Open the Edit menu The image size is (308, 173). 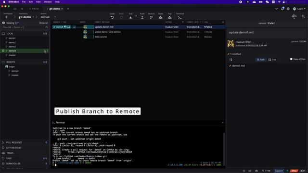coord(31,2)
